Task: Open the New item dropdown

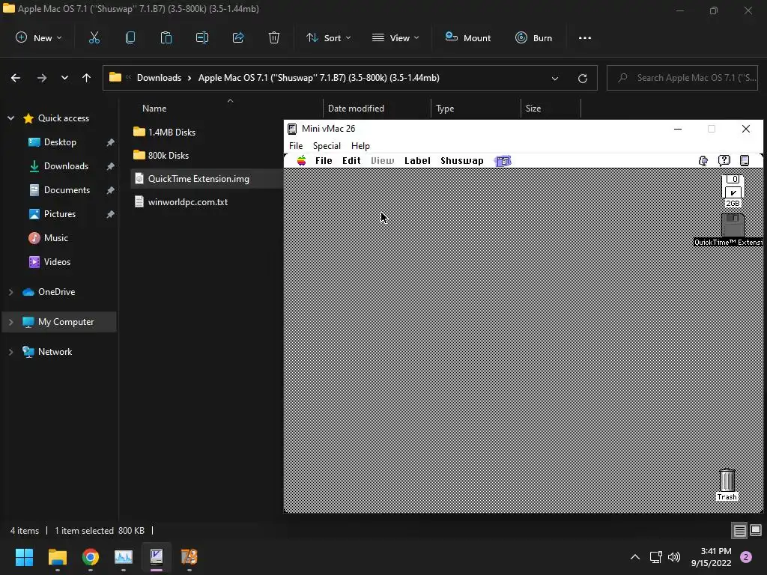Action: 39,37
